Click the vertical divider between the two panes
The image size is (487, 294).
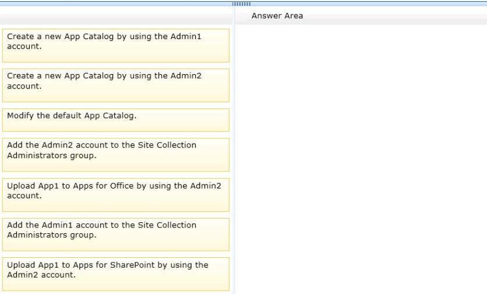(x=234, y=149)
